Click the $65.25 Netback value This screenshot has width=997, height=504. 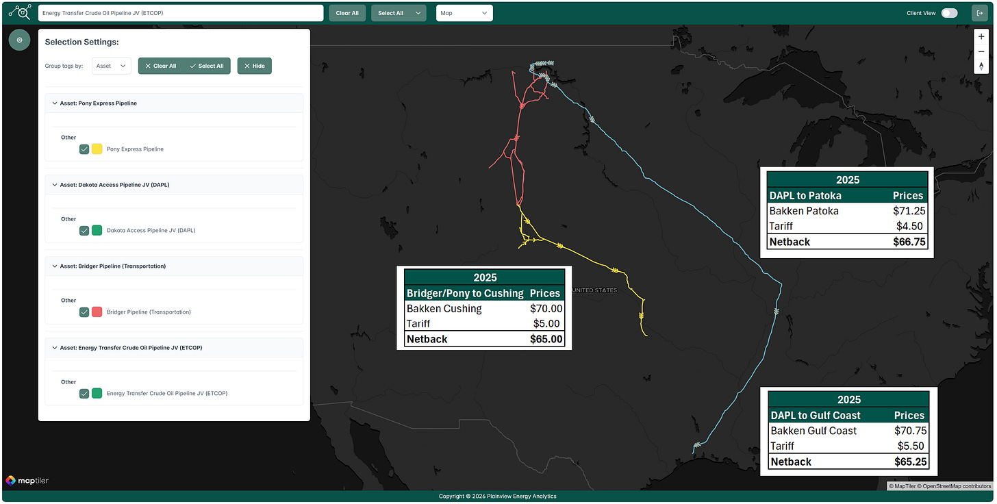pos(911,462)
